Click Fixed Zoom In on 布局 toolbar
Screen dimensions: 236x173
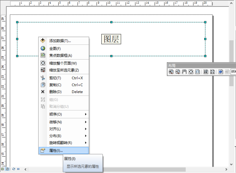[x=206, y=72]
